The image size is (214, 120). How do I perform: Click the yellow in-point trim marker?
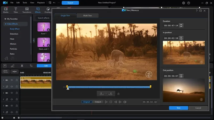pyautogui.click(x=67, y=87)
